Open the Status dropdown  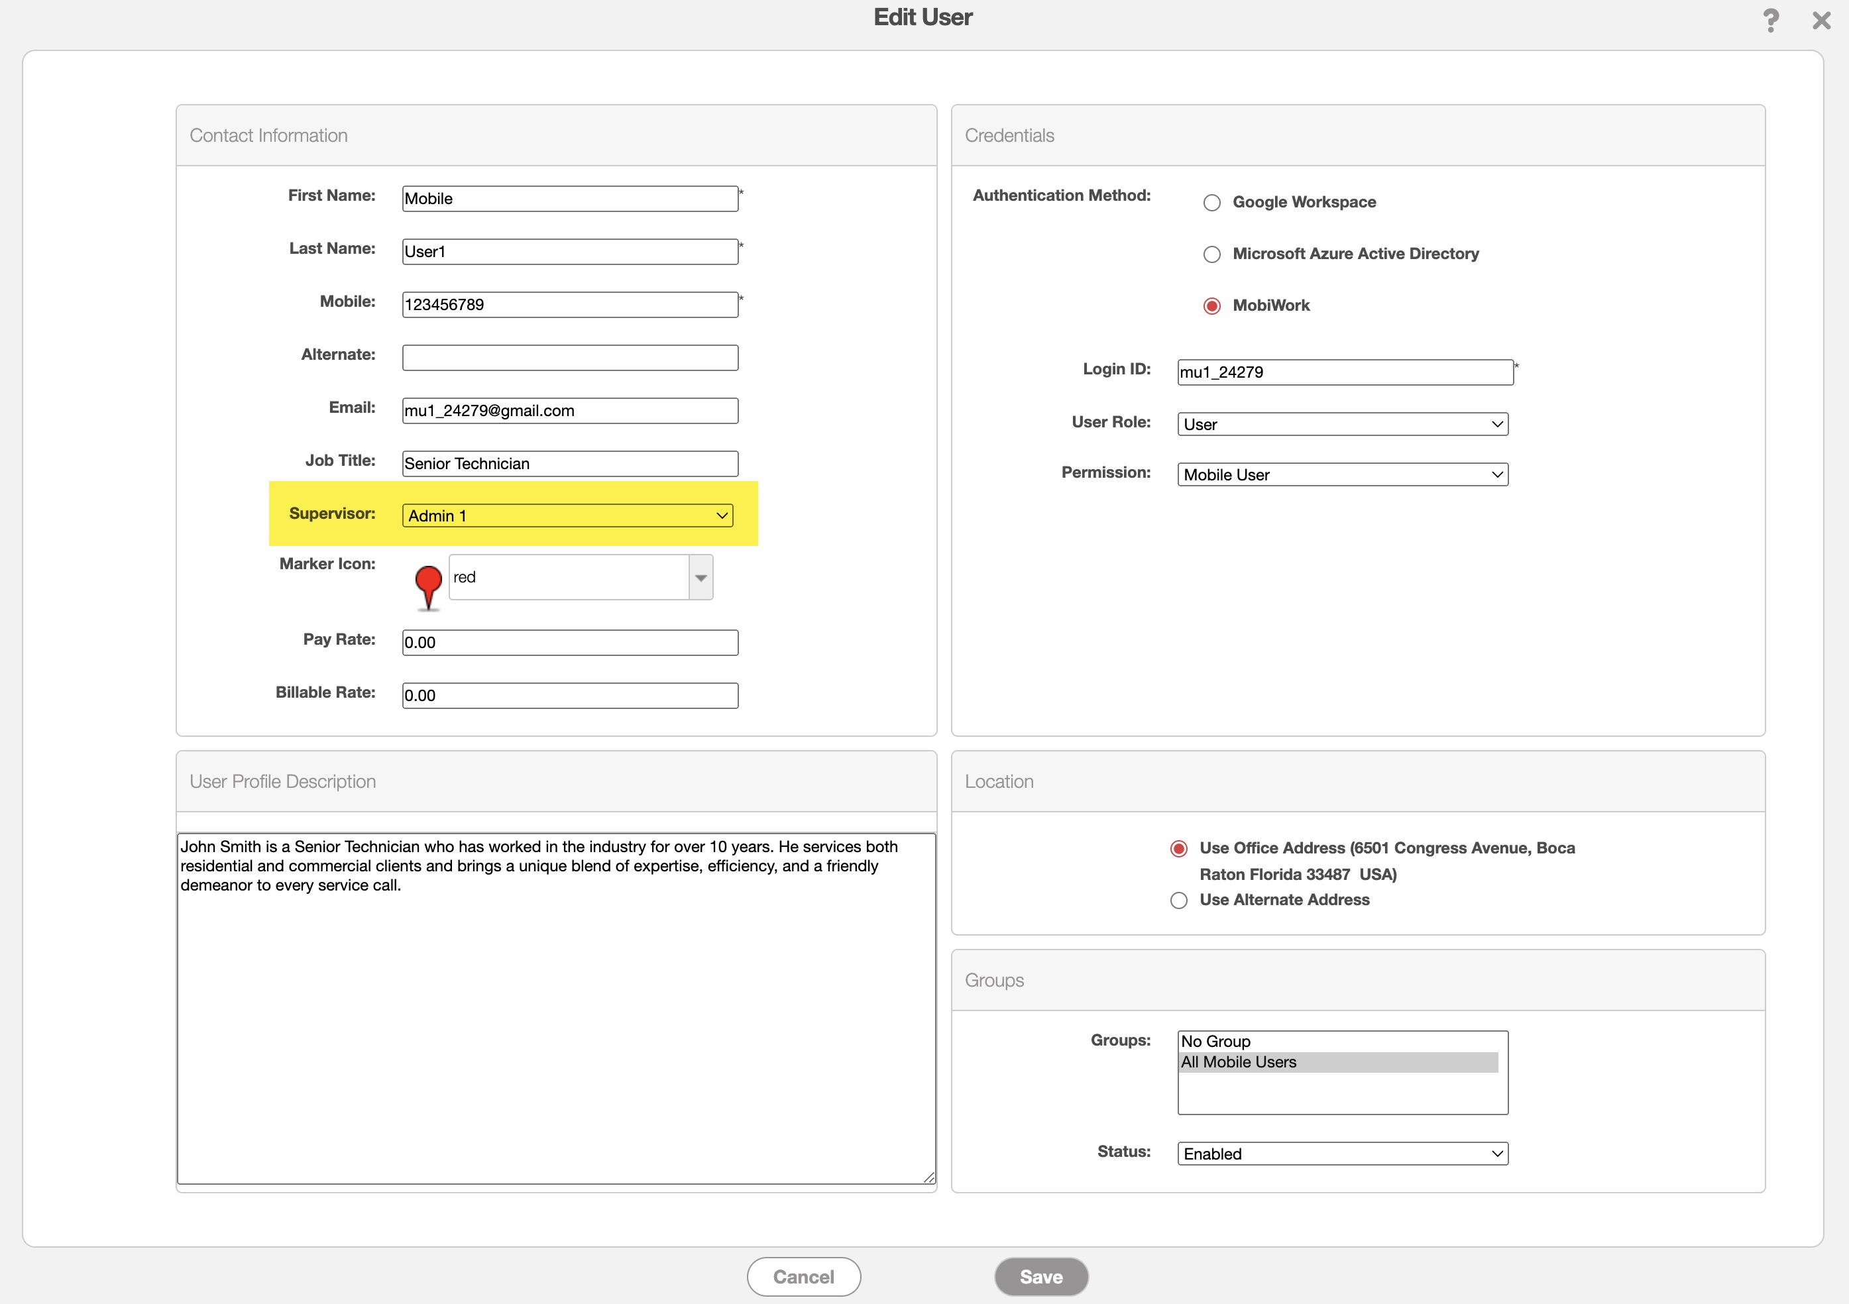[x=1341, y=1154]
